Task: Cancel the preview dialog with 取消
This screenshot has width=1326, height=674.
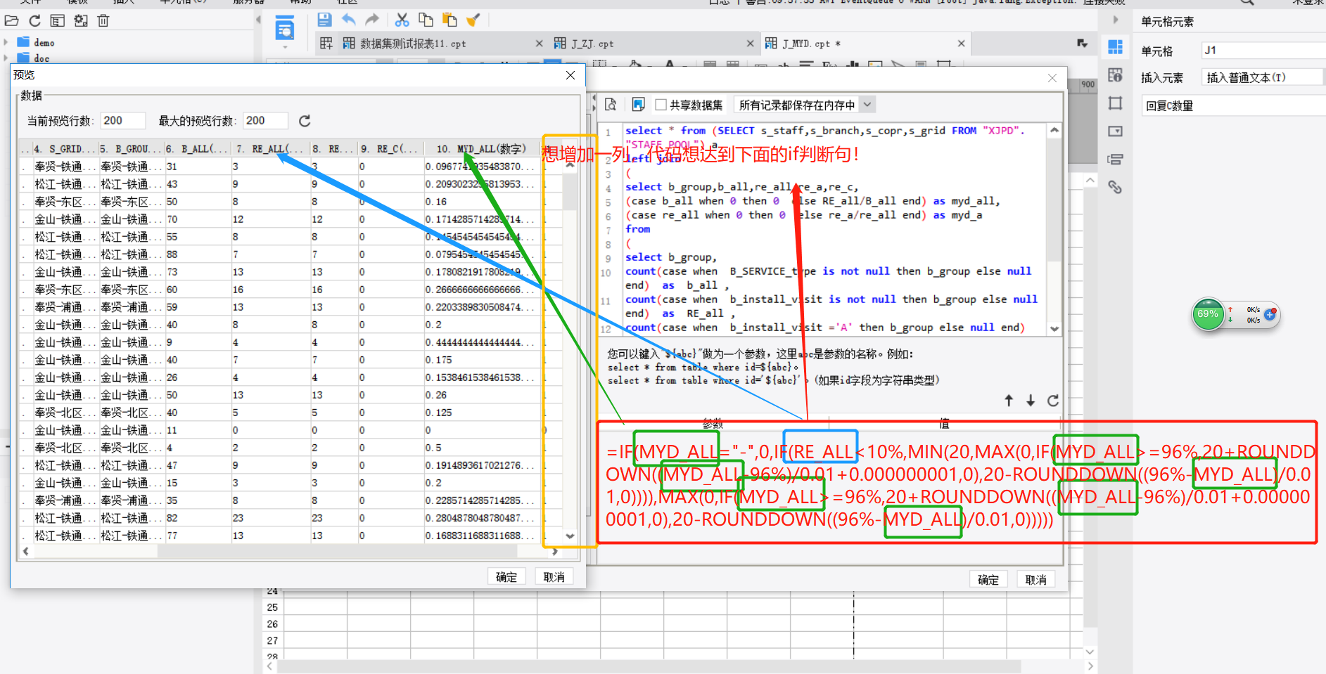Action: coord(554,576)
